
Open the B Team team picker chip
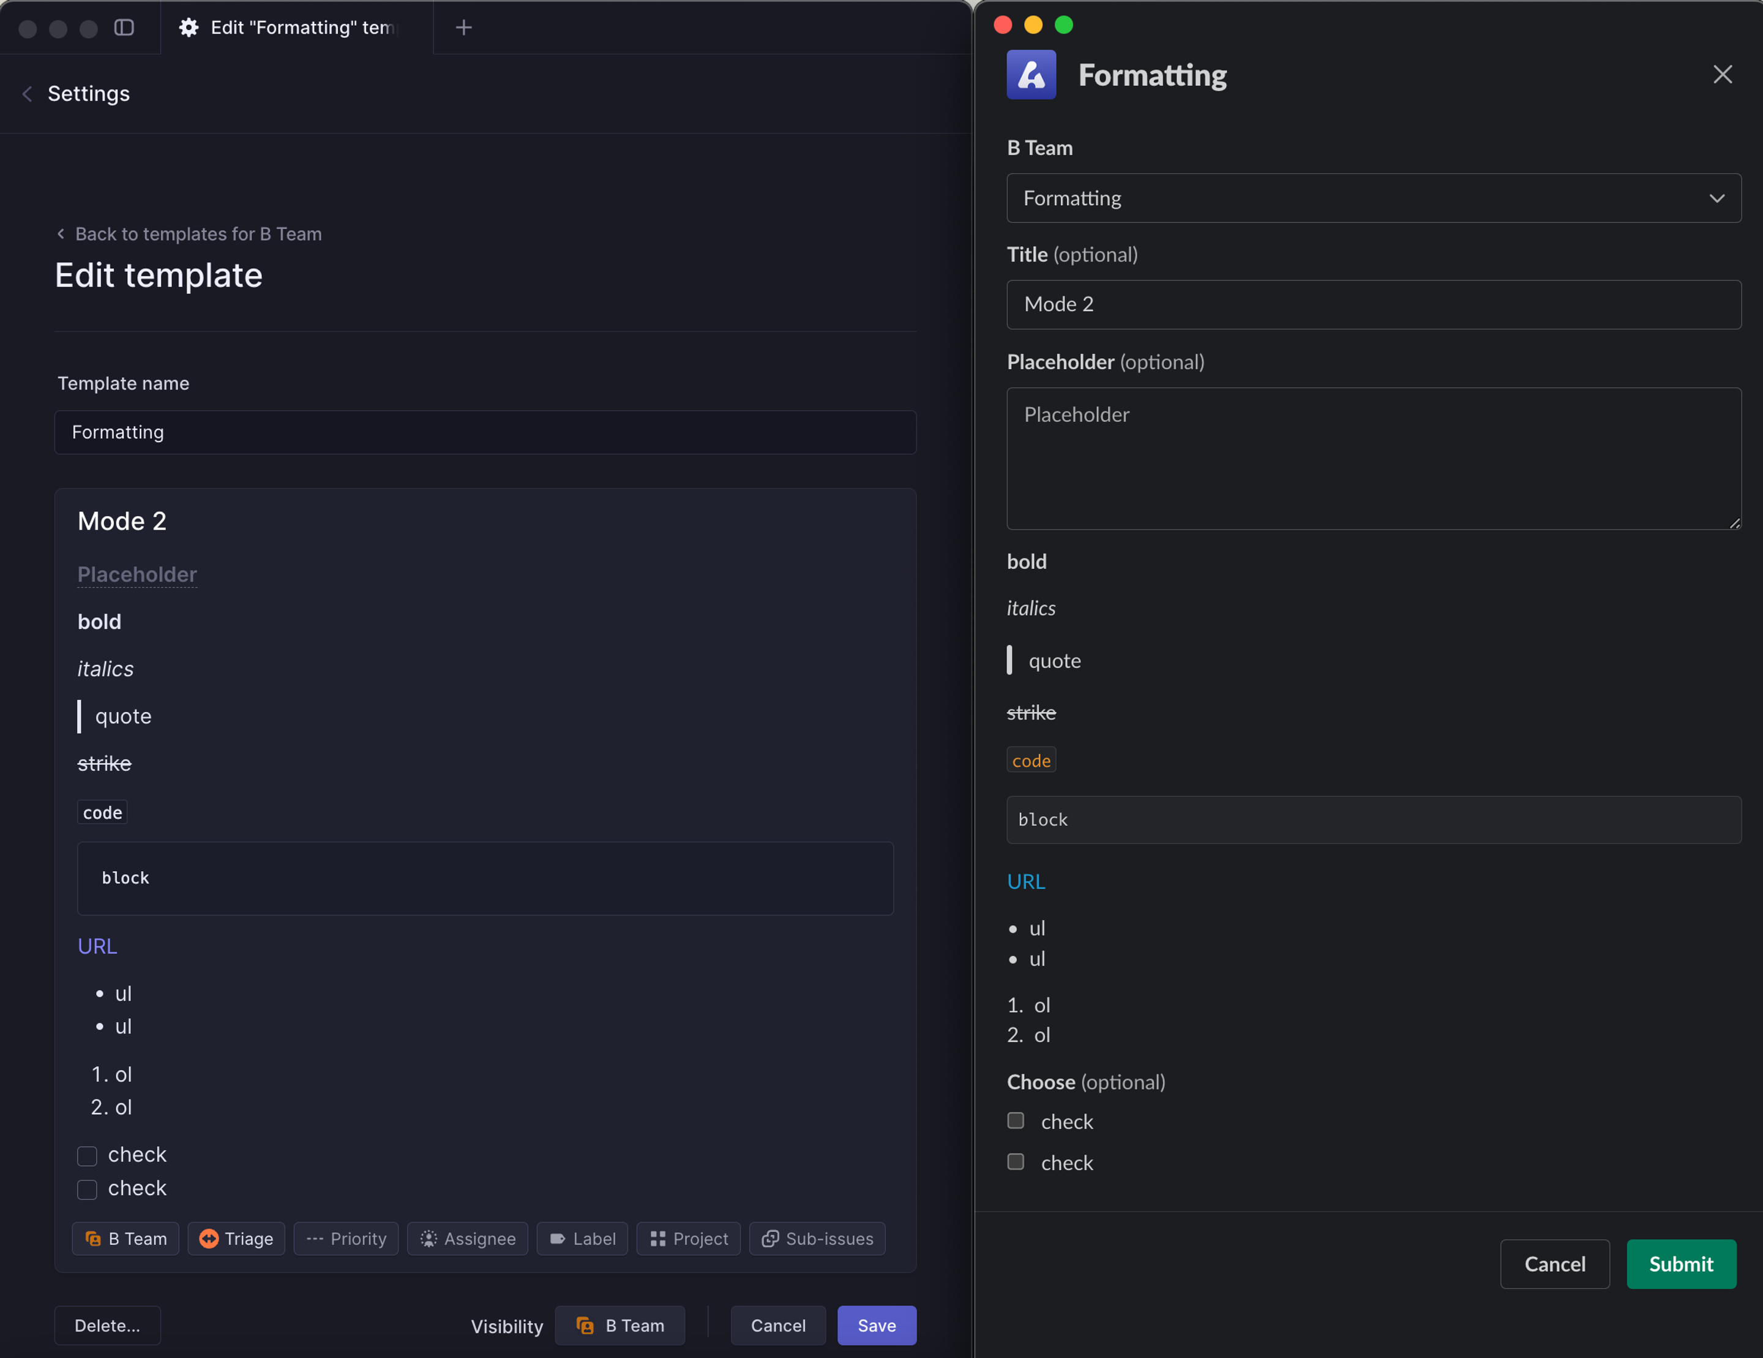coord(126,1239)
